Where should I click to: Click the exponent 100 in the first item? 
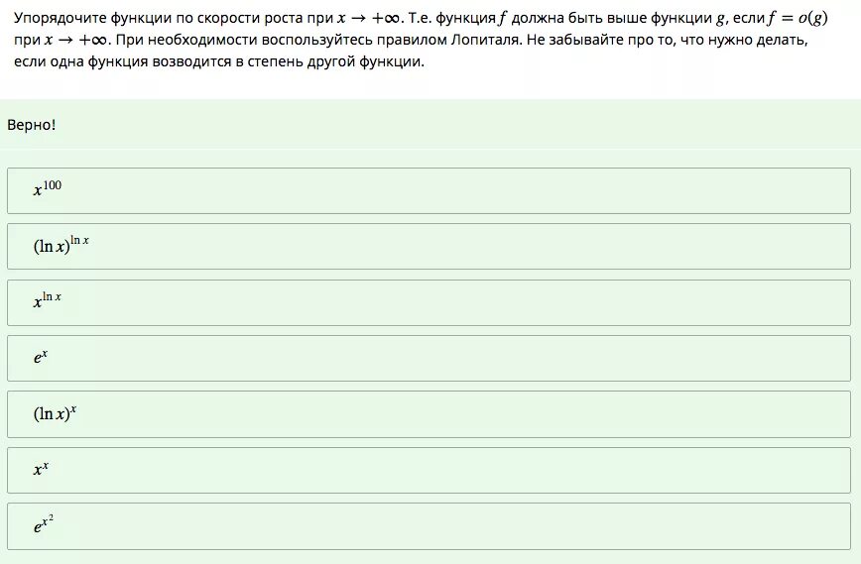click(53, 185)
